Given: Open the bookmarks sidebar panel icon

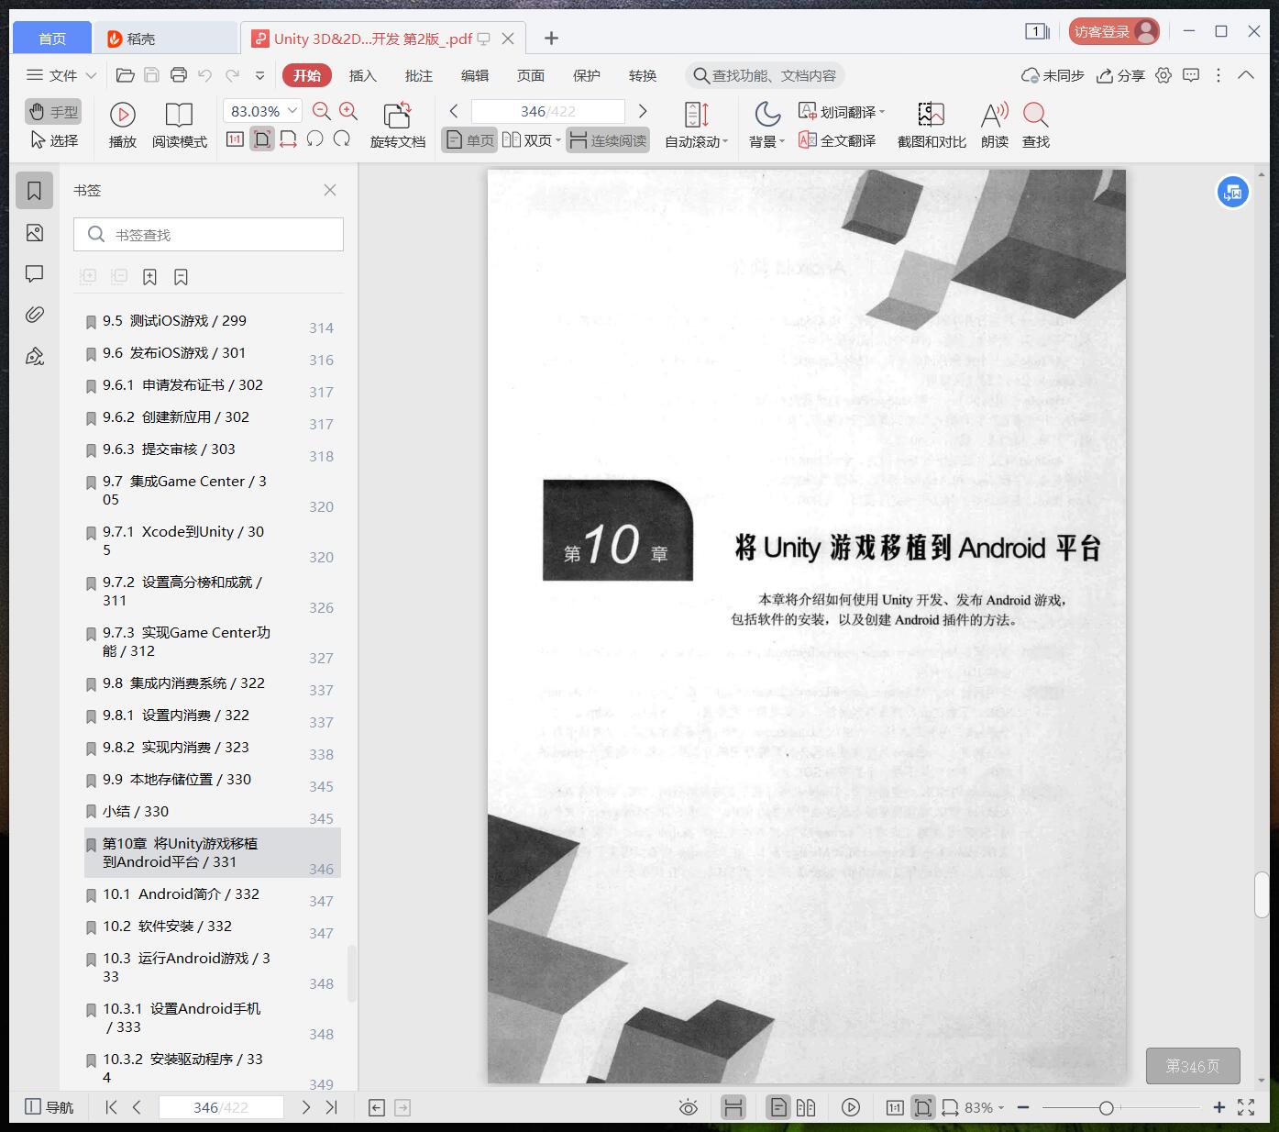Looking at the screenshot, I should coord(35,191).
